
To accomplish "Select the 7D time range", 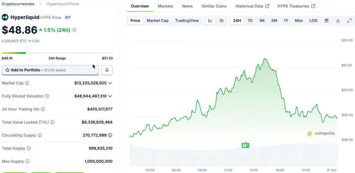I will [x=250, y=21].
